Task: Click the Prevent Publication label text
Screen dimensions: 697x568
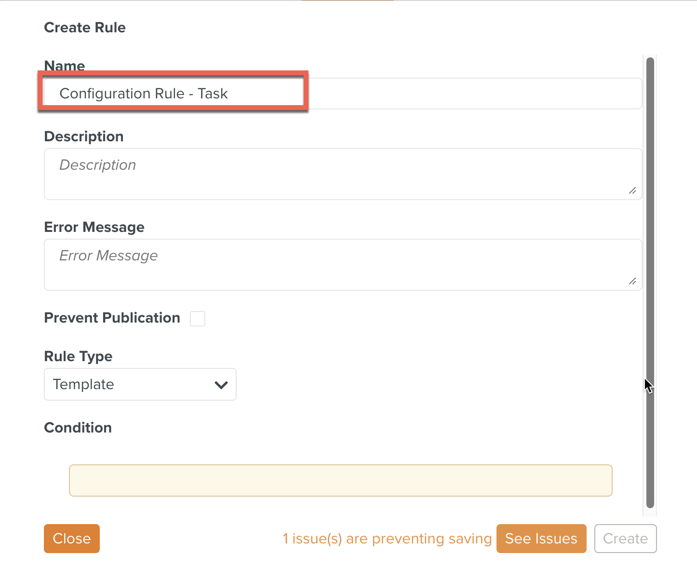Action: [111, 318]
